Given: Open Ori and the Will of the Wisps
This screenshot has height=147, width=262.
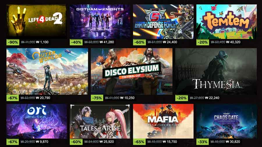Looking at the screenshot, I should click(x=36, y=121).
